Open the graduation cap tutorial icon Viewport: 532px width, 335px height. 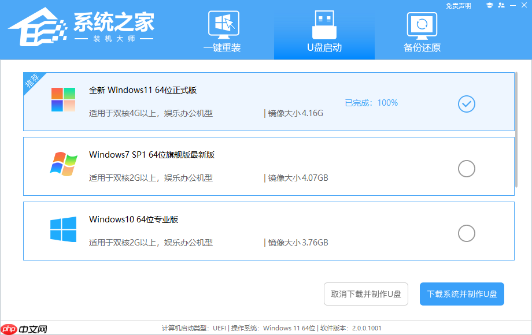489,5
